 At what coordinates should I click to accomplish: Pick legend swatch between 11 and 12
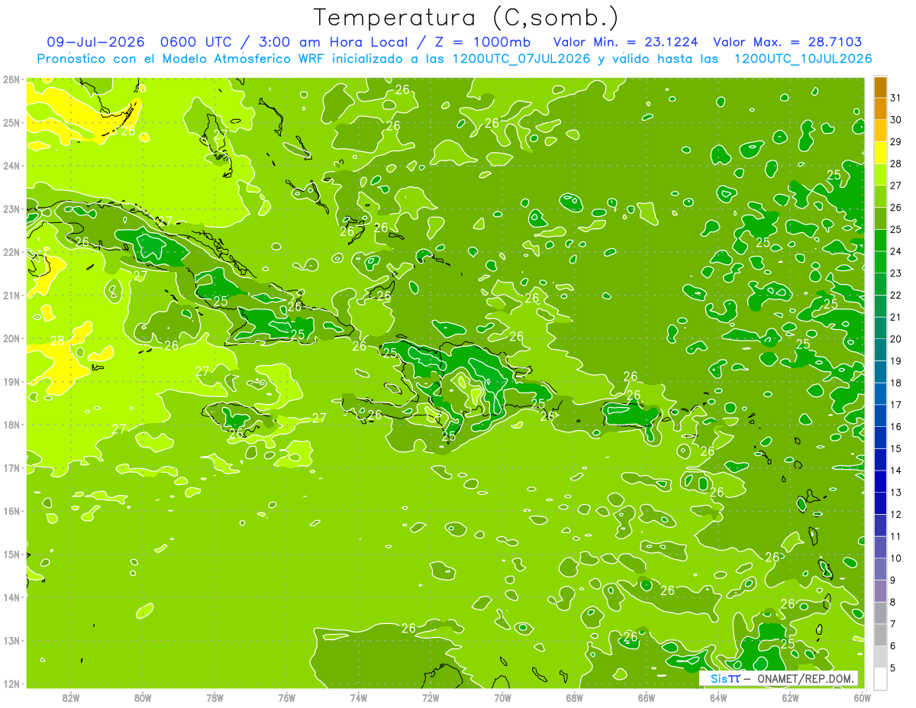point(880,525)
